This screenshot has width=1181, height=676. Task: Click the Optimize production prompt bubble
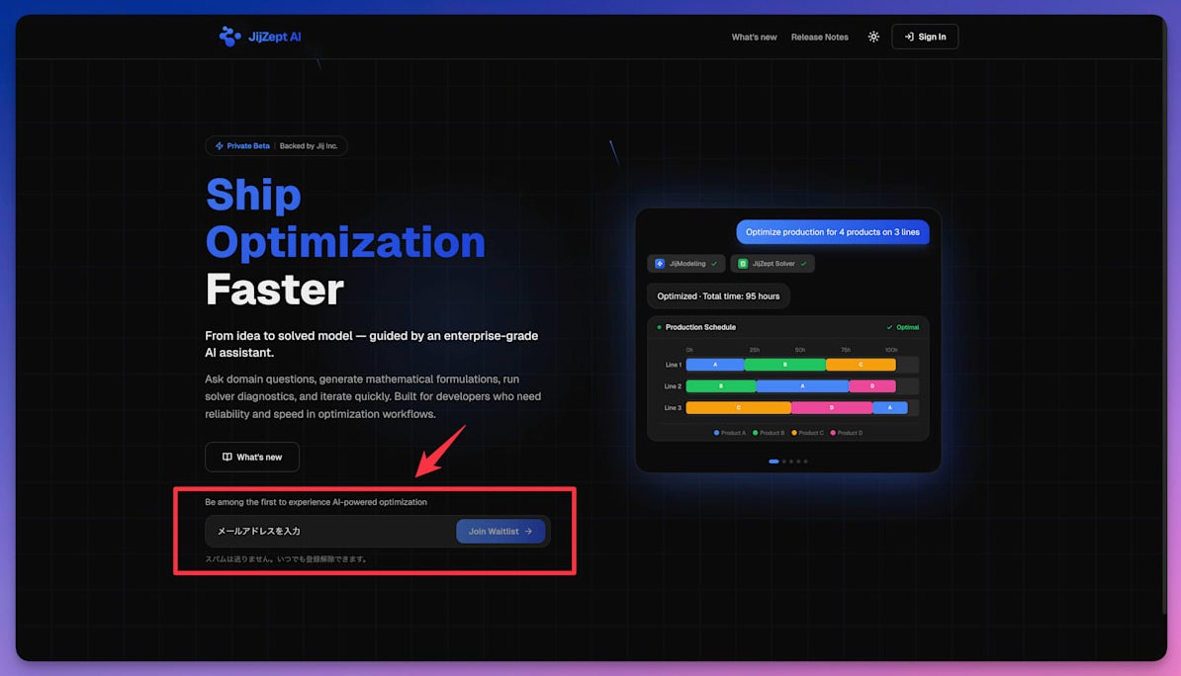(832, 232)
